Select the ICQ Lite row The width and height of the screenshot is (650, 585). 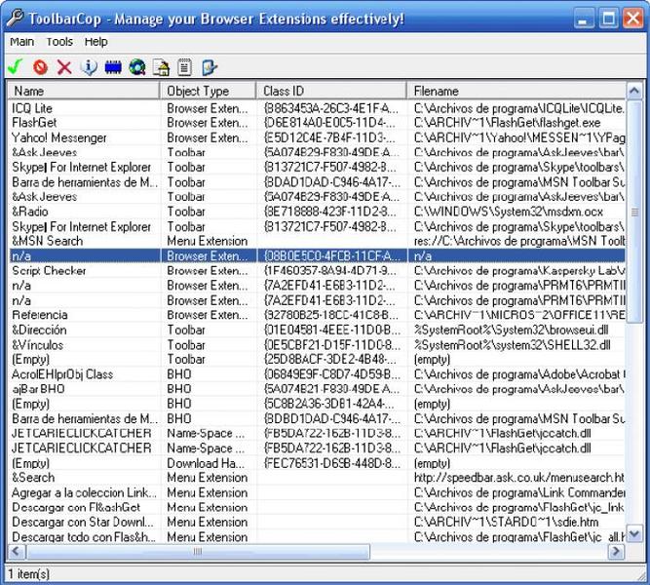coord(317,108)
